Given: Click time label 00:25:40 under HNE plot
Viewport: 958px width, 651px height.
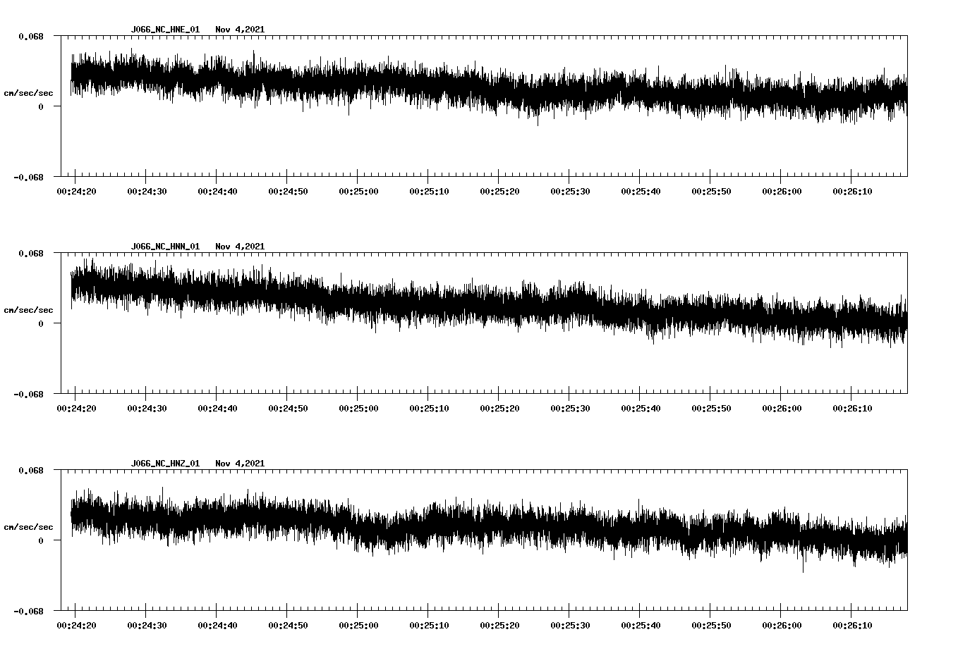Looking at the screenshot, I should (x=641, y=192).
